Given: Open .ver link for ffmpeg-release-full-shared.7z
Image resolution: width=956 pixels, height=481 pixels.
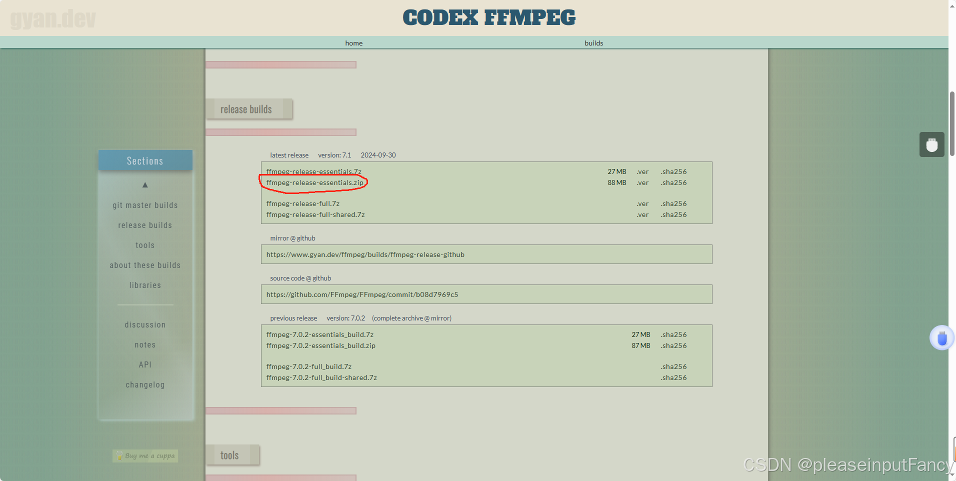Looking at the screenshot, I should tap(642, 214).
